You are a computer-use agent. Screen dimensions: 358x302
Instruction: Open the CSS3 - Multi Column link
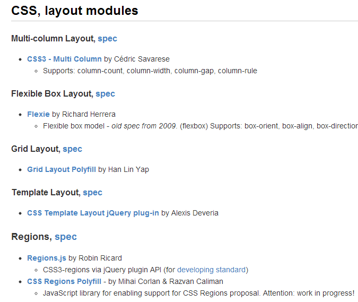coord(64,59)
